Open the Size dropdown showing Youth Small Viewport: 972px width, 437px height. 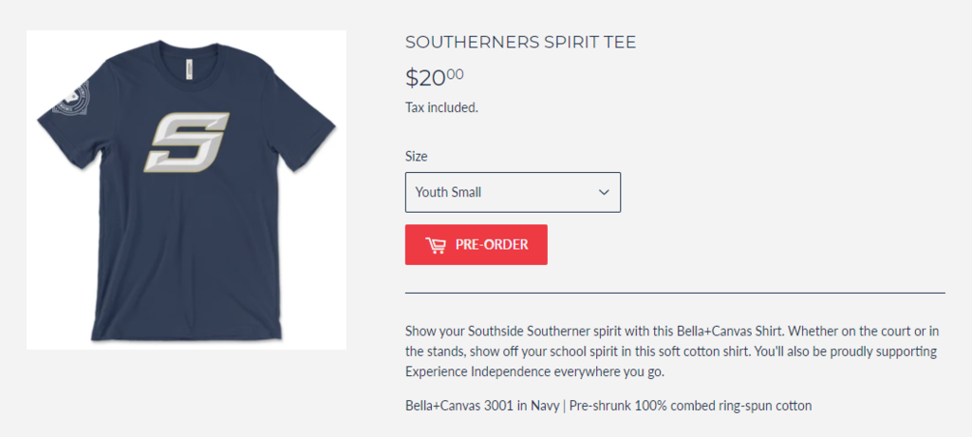click(513, 193)
